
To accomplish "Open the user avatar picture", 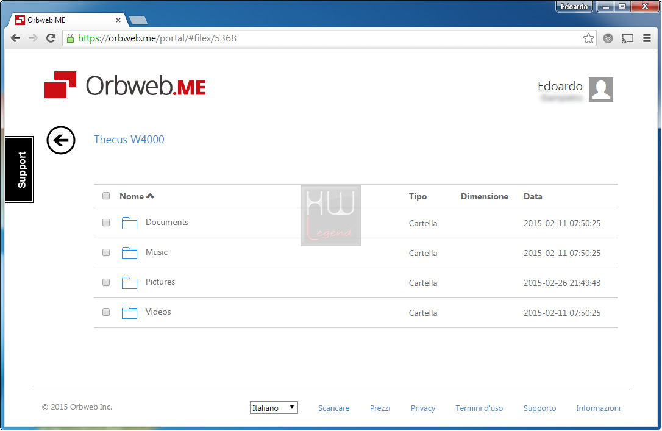I will [x=601, y=90].
